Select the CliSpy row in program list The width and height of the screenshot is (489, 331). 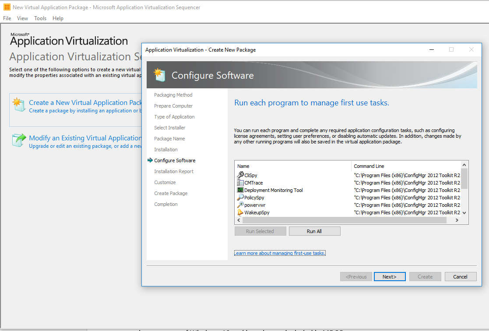click(348, 175)
